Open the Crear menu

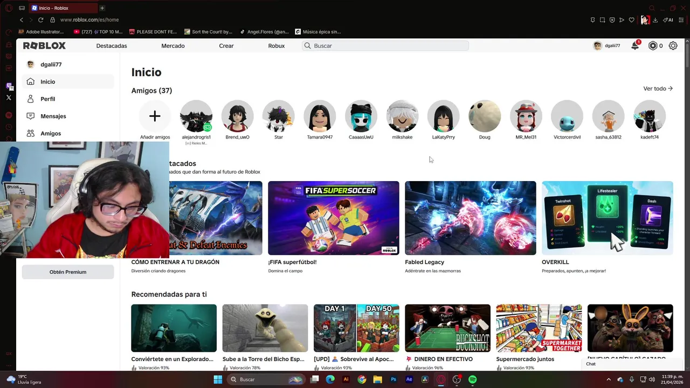(x=226, y=46)
